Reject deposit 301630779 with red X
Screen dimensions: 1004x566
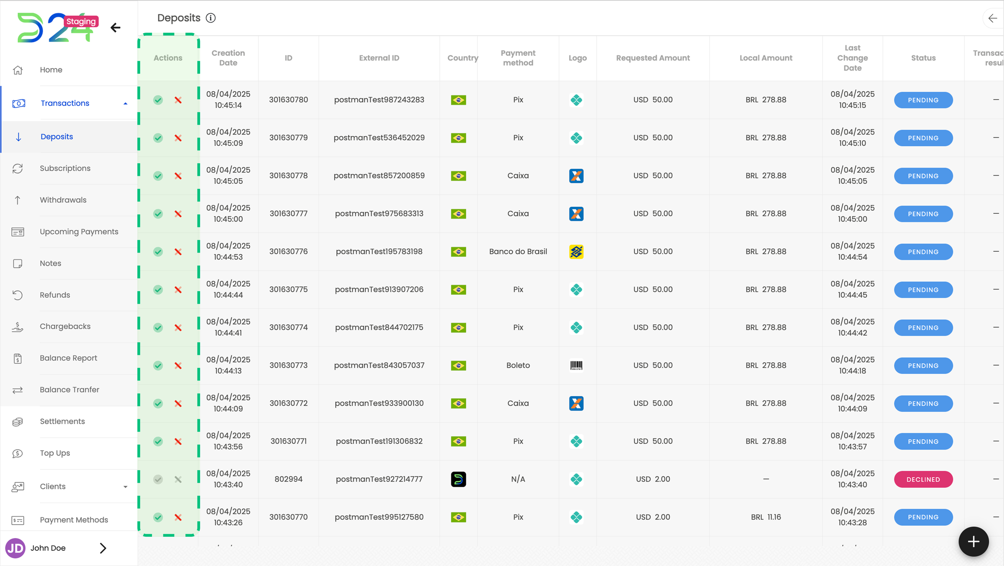(x=178, y=138)
